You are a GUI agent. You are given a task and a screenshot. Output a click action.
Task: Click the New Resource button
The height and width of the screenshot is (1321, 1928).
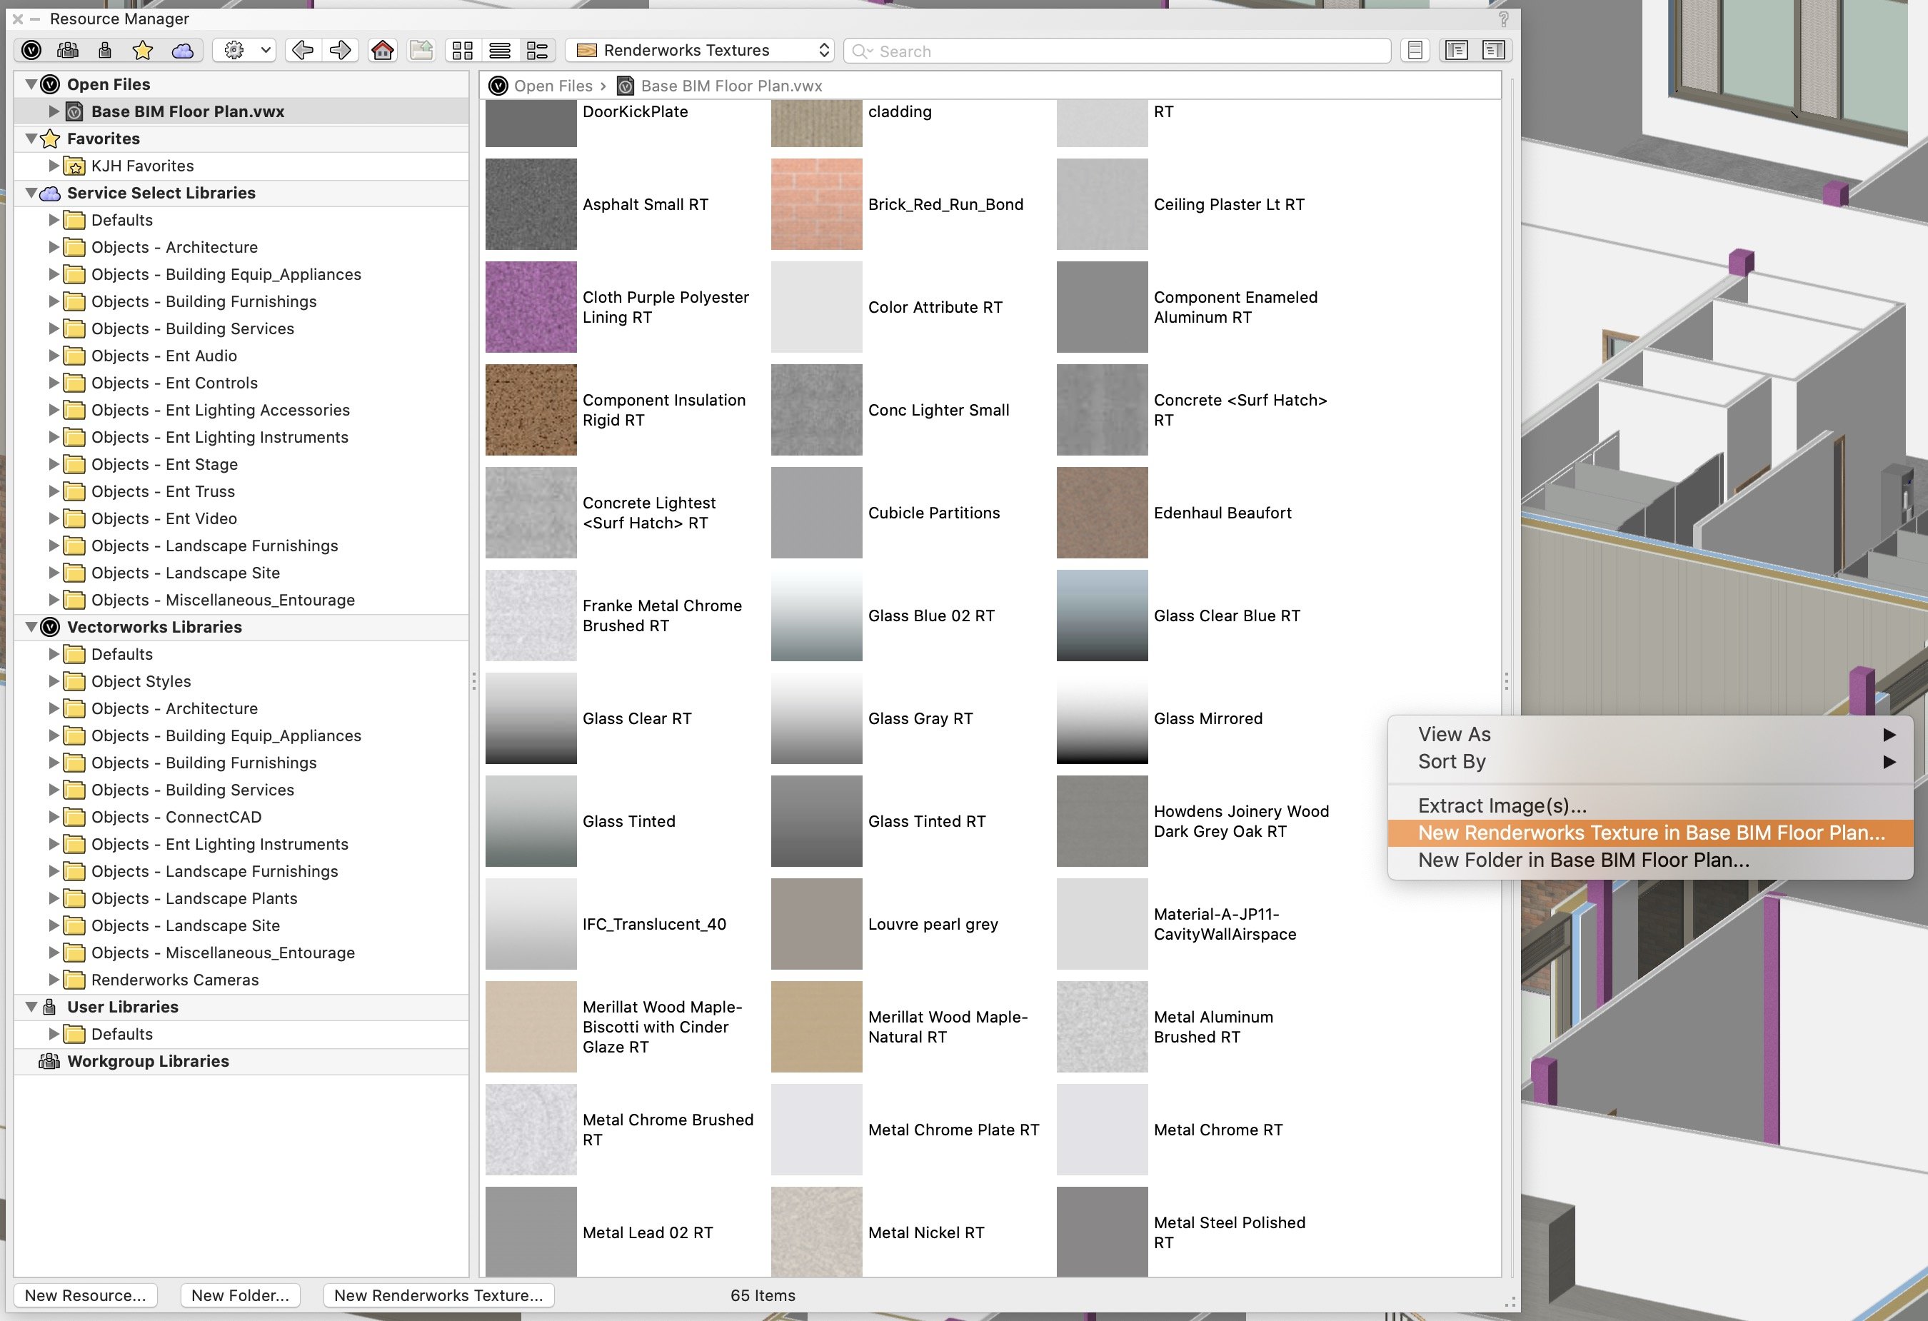coord(86,1295)
